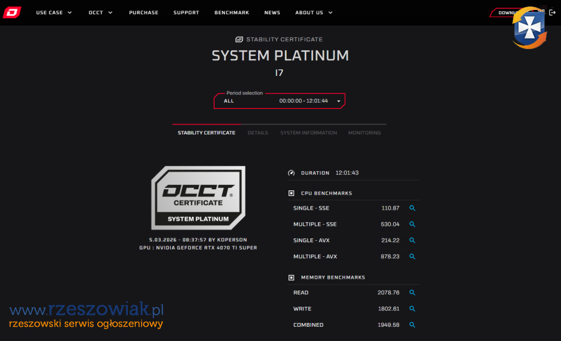This screenshot has height=341, width=561.
Task: Click the magnifier for memory Read score
Action: (x=412, y=293)
